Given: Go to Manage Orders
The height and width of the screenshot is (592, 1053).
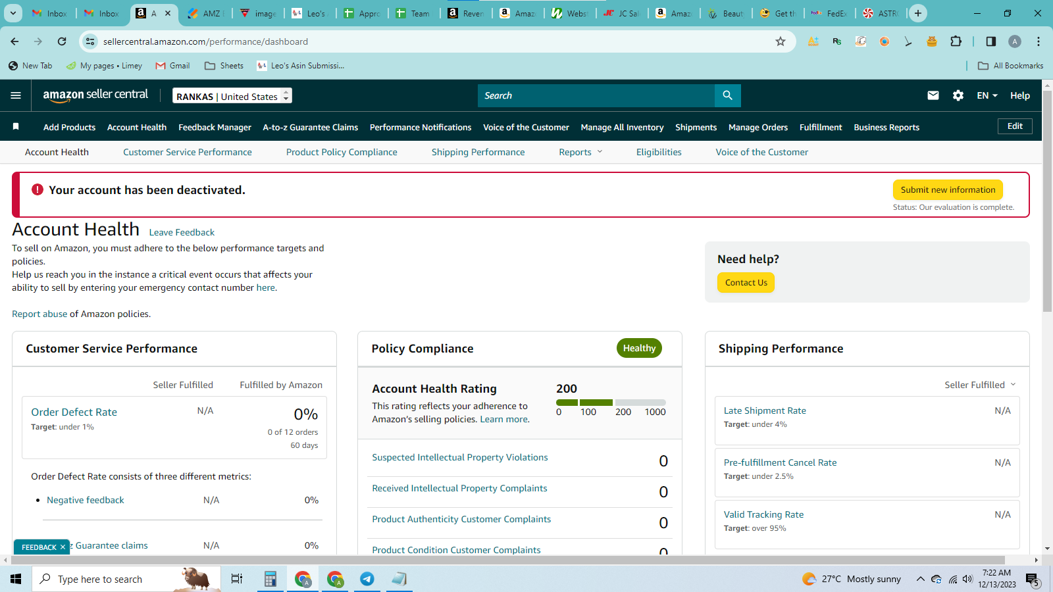Looking at the screenshot, I should (x=758, y=127).
